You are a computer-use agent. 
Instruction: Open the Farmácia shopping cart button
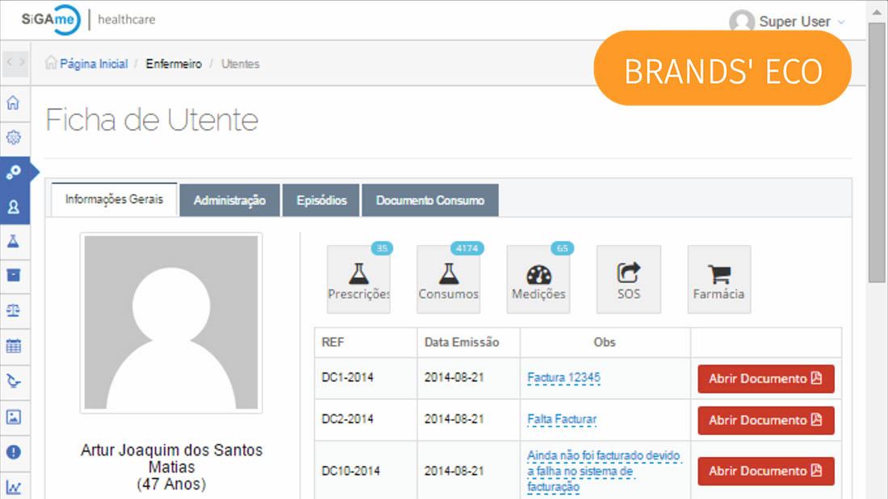718,279
